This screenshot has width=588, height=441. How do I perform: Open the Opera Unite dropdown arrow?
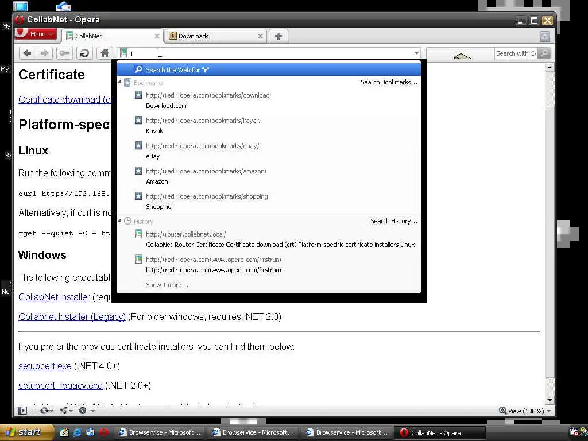coord(71,411)
